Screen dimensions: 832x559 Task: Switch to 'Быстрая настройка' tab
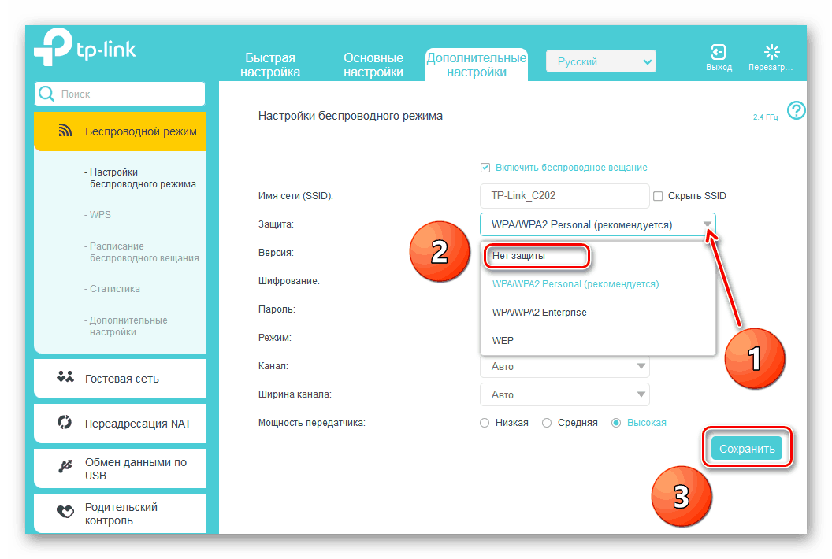[x=272, y=65]
